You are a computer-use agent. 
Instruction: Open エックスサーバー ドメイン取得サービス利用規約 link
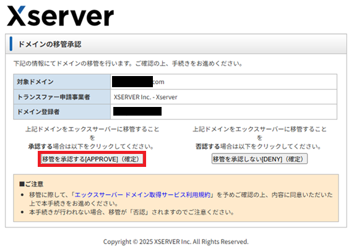[x=142, y=195]
